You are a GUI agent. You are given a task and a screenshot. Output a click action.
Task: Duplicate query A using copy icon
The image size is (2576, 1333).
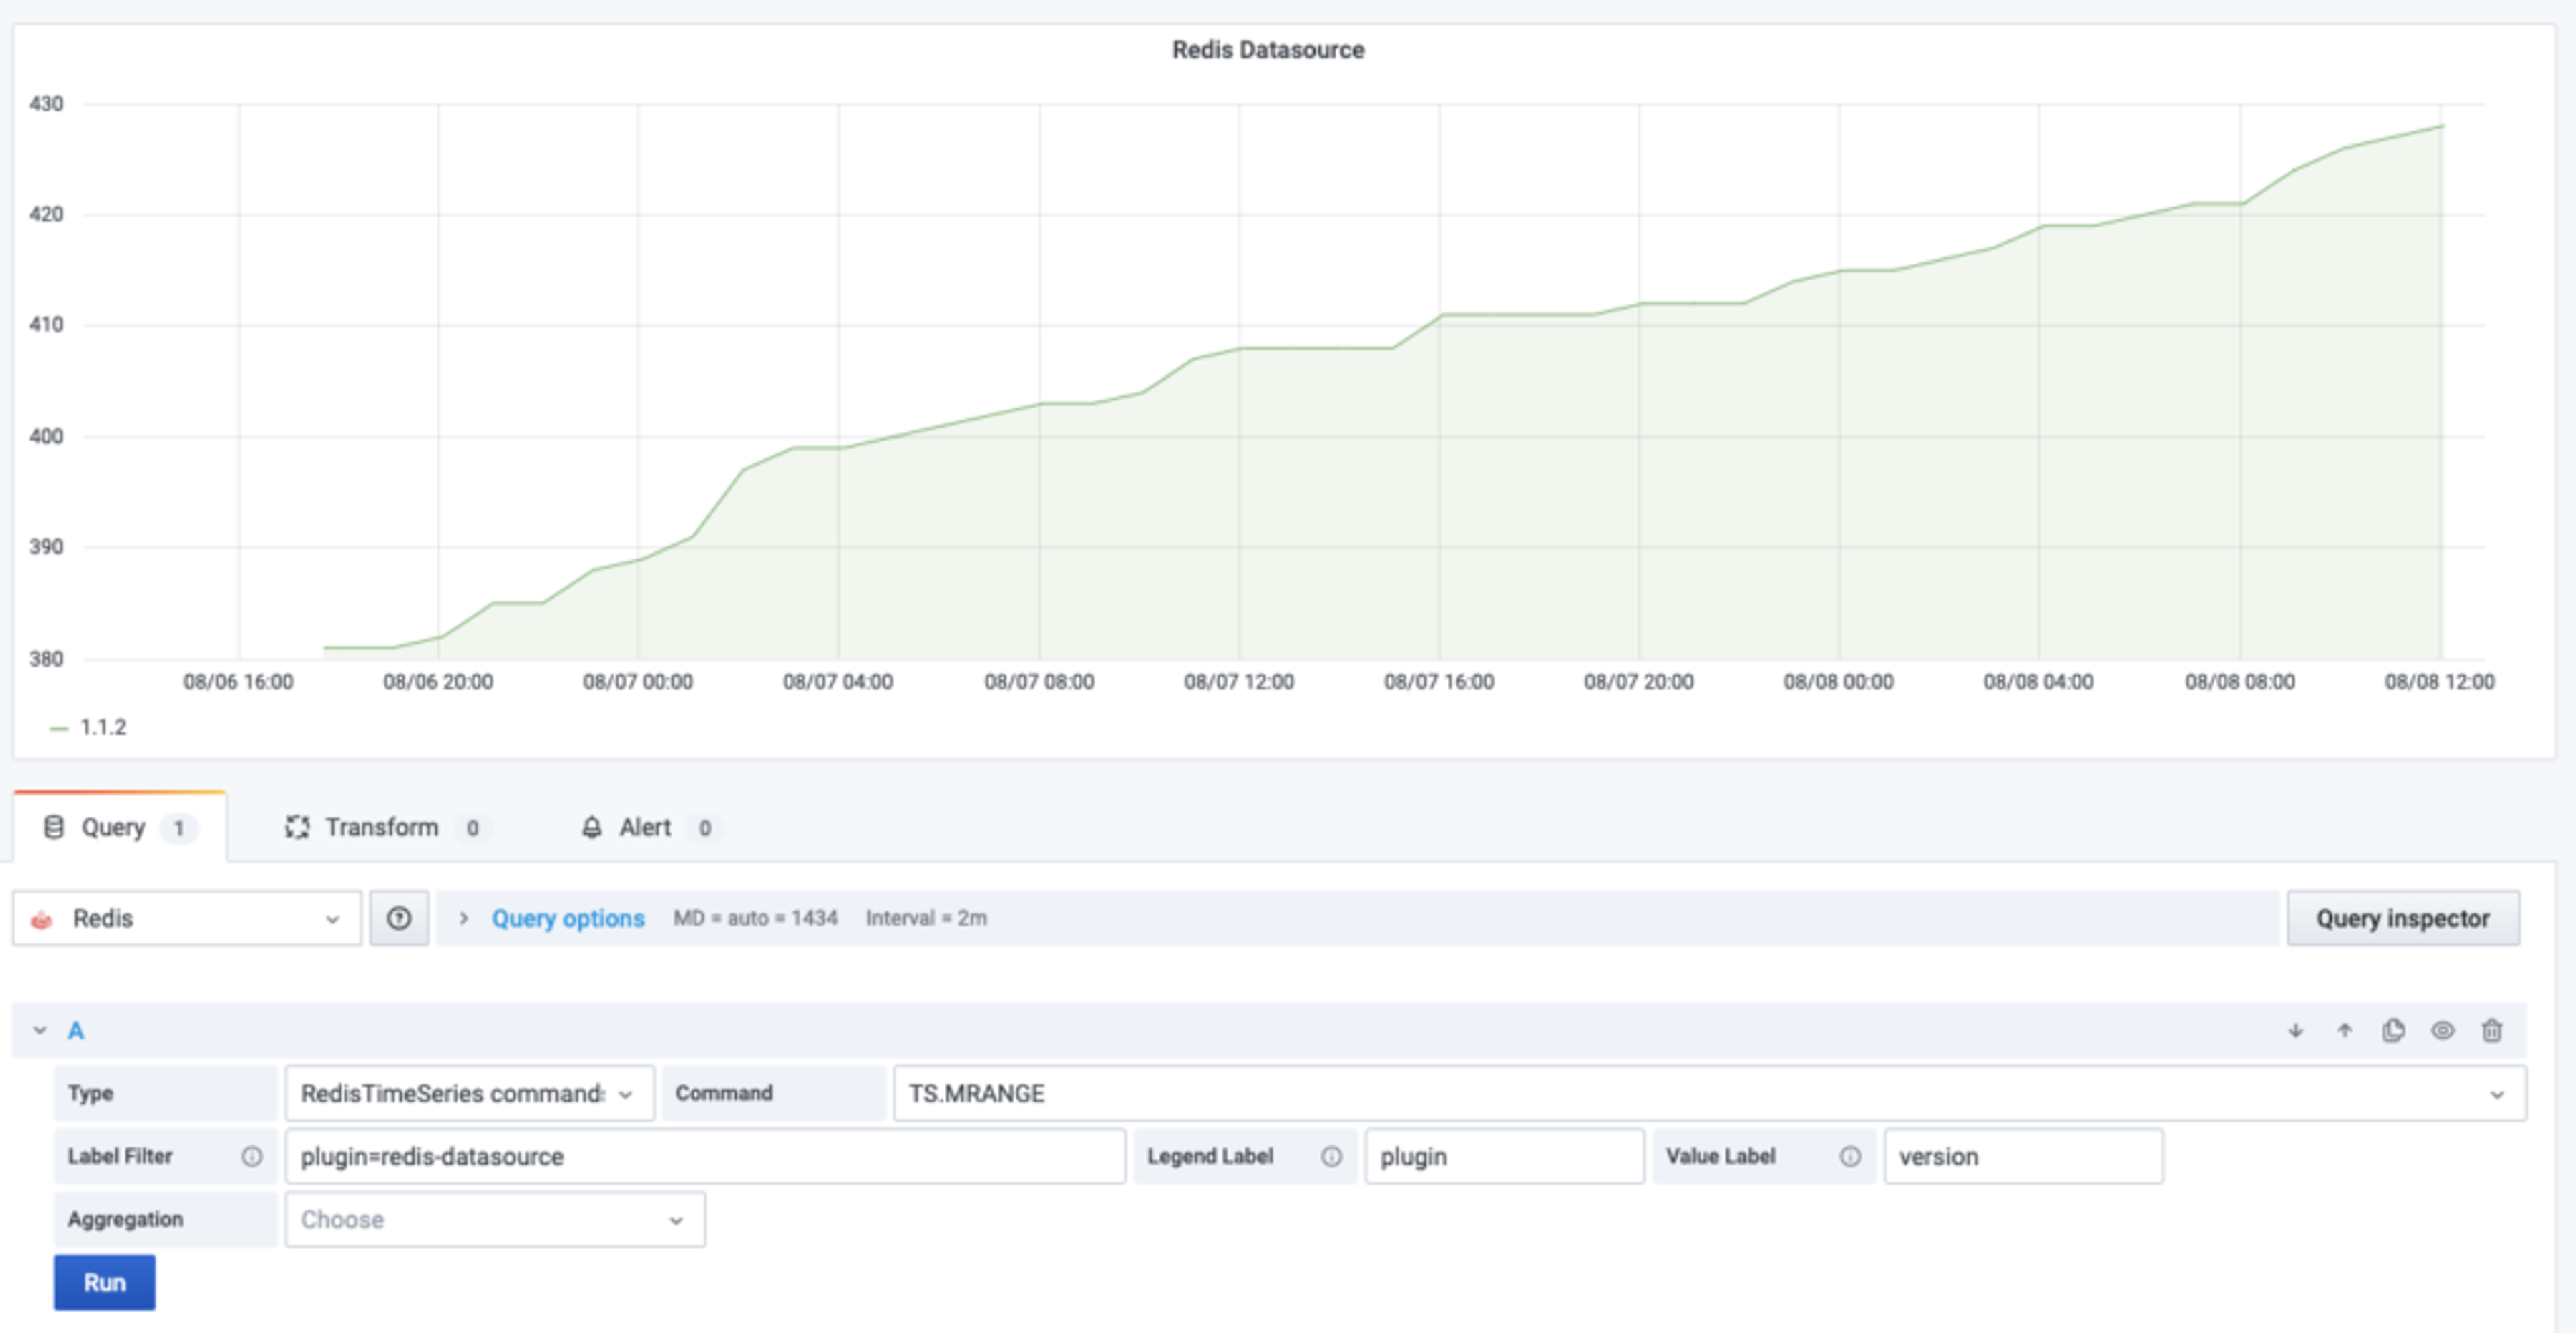coord(2393,1030)
